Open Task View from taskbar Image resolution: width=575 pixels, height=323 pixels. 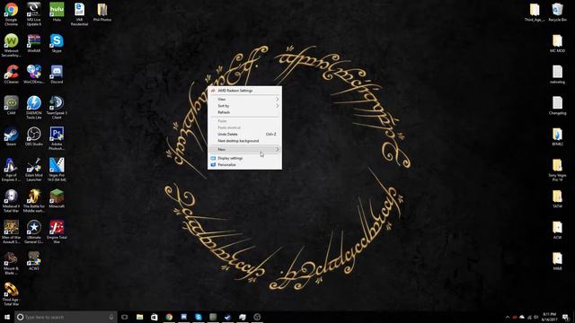pos(125,317)
